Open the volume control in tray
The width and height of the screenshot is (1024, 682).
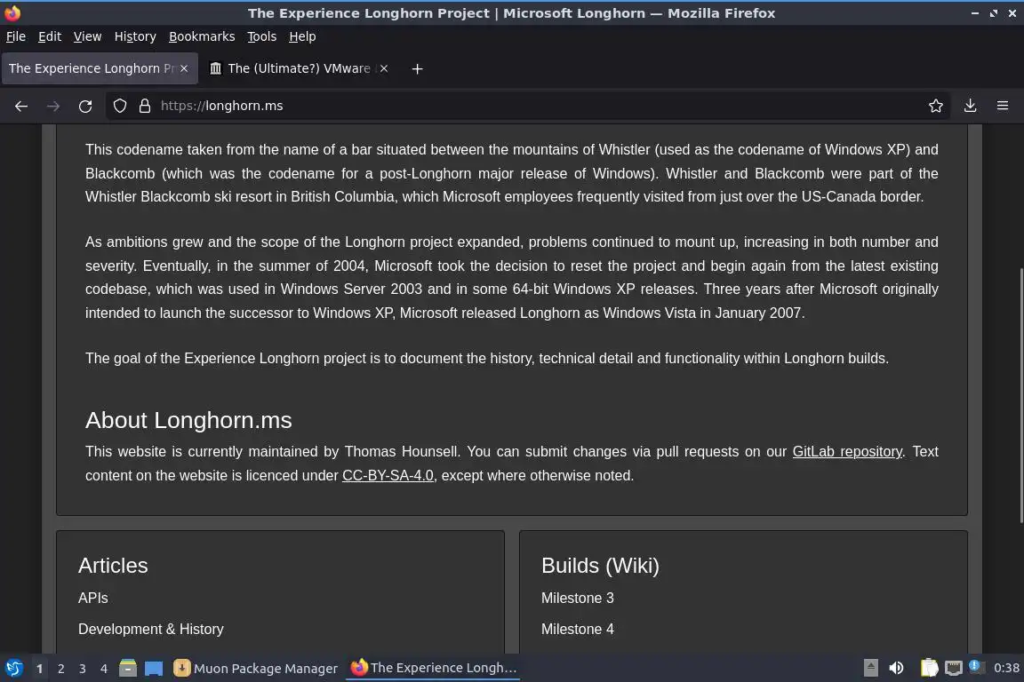pyautogui.click(x=897, y=669)
